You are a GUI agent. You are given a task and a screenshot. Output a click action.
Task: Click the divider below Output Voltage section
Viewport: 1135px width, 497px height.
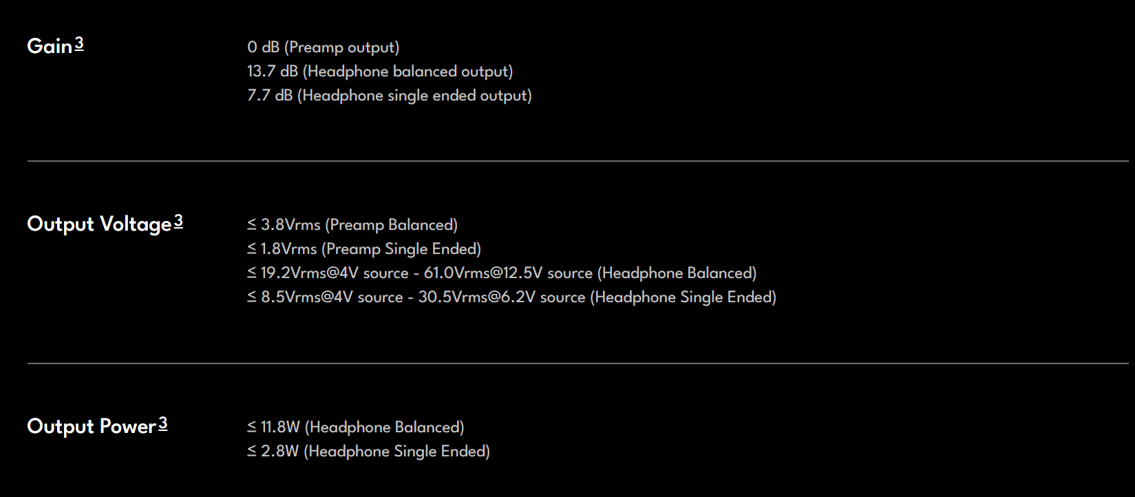[x=578, y=363]
